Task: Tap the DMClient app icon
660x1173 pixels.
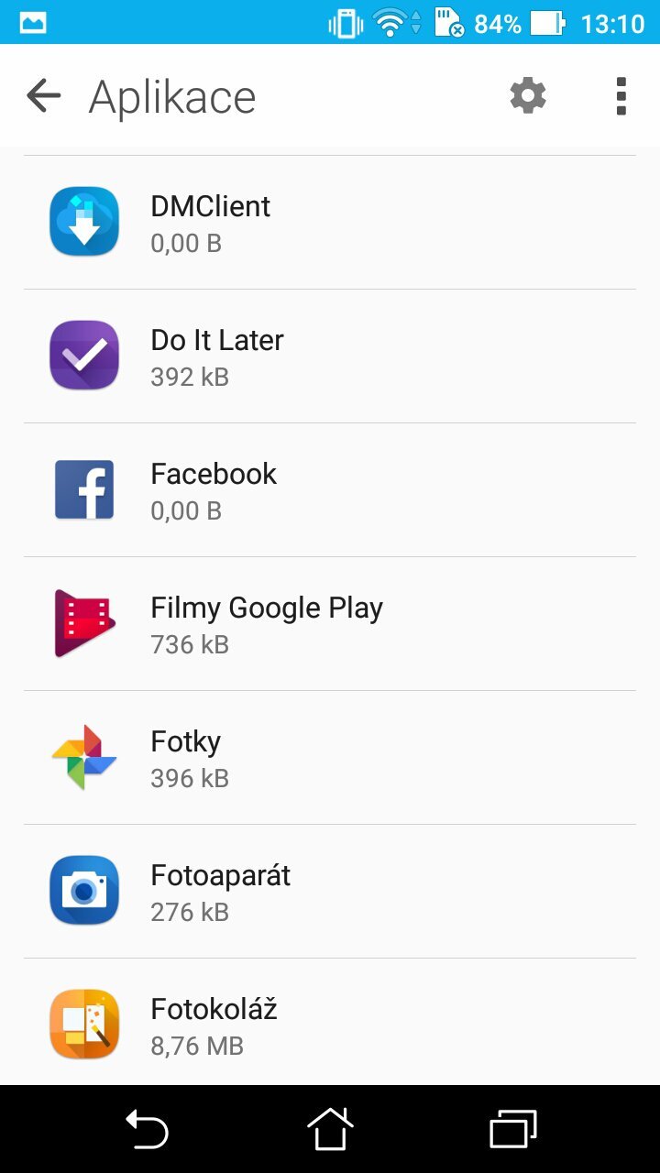Action: click(x=84, y=222)
